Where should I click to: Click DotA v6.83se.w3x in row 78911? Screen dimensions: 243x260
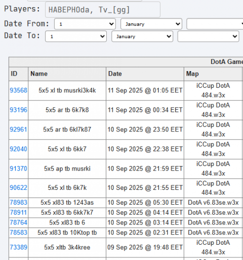(213, 212)
